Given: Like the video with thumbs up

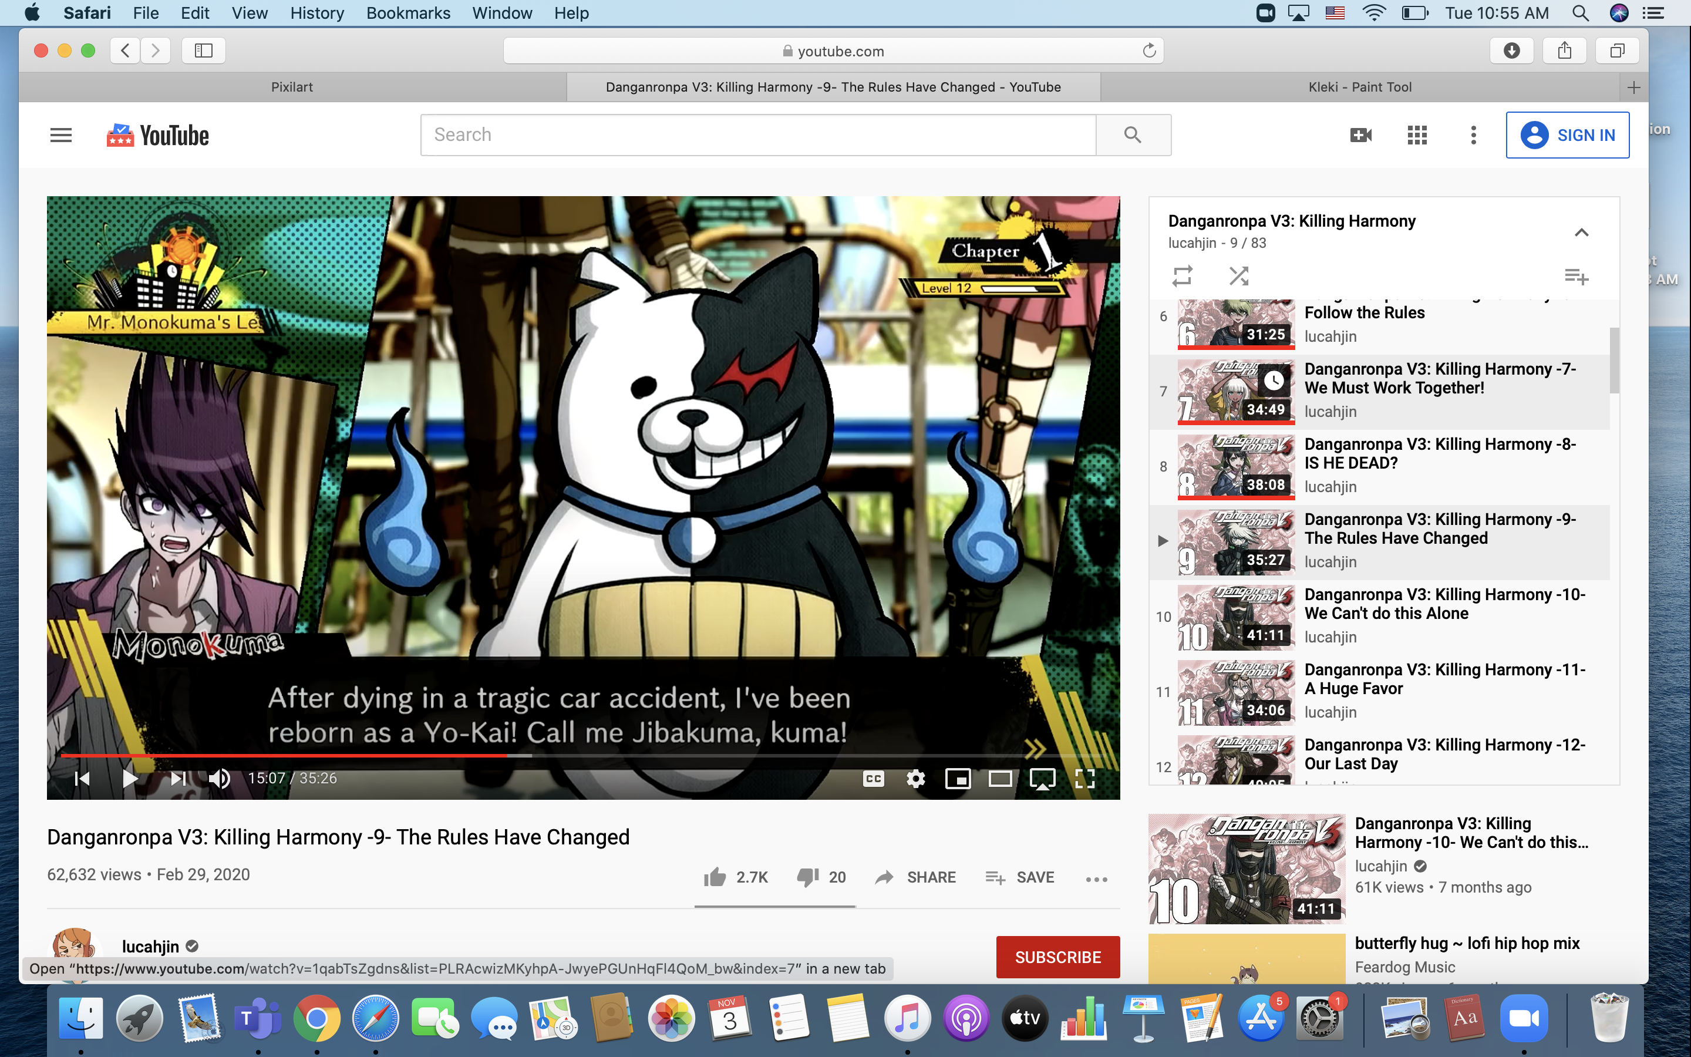Looking at the screenshot, I should pyautogui.click(x=735, y=877).
